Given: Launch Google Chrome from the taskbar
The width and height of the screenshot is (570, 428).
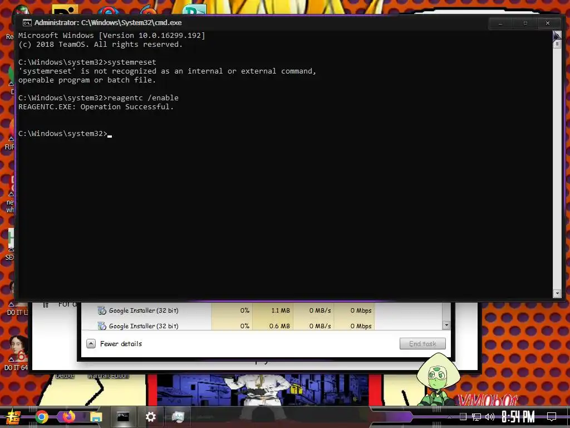Looking at the screenshot, I should coord(41,417).
